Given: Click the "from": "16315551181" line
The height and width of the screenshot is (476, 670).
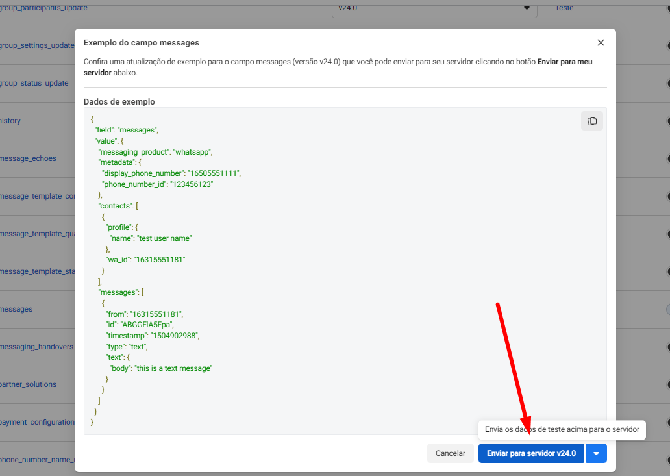Looking at the screenshot, I should click(x=144, y=314).
